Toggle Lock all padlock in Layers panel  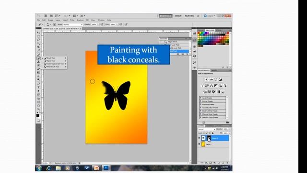click(x=213, y=133)
